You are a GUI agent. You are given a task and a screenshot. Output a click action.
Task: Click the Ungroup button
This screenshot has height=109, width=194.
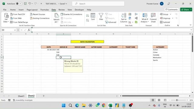coord(165,18)
